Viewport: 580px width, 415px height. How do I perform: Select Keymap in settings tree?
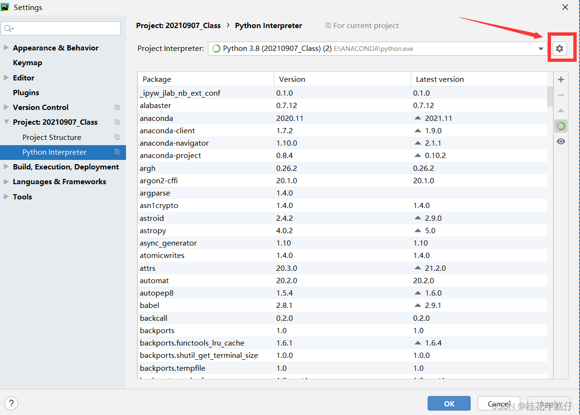click(28, 63)
